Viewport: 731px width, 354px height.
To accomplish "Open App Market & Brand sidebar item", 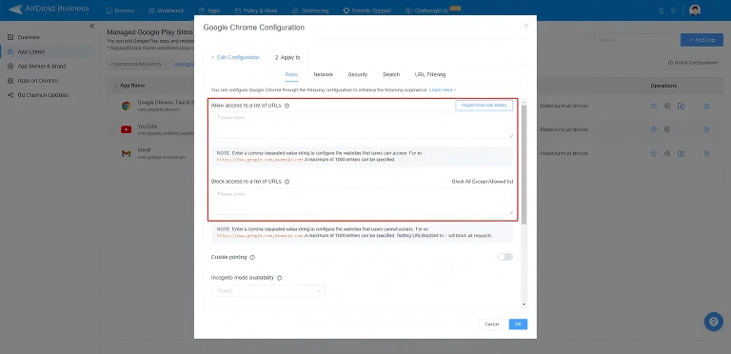I will tap(37, 67).
